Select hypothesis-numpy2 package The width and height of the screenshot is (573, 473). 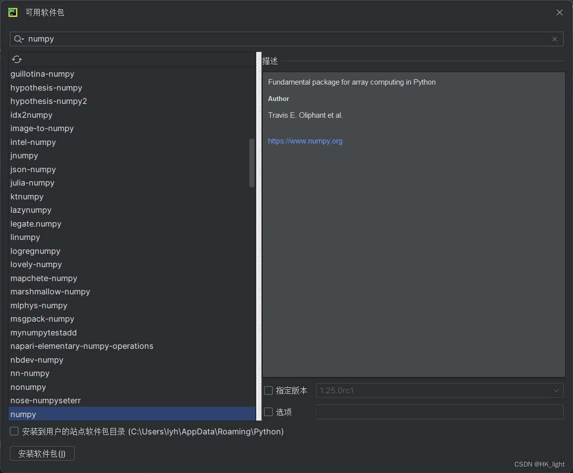[x=132, y=101]
